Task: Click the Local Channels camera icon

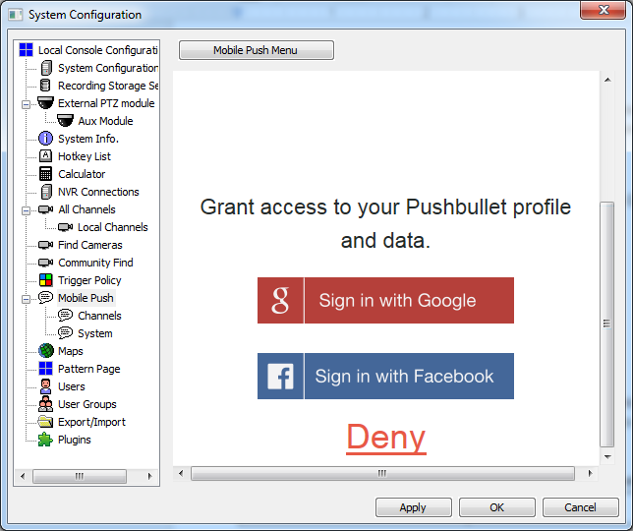Action: click(x=66, y=227)
